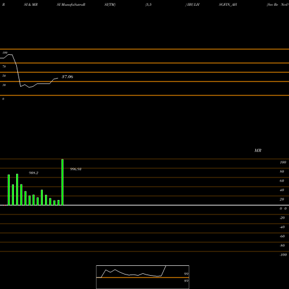The width and height of the screenshot is (289, 289).
Task: Click the 89 label in mini chart
Action: pos(186,281)
